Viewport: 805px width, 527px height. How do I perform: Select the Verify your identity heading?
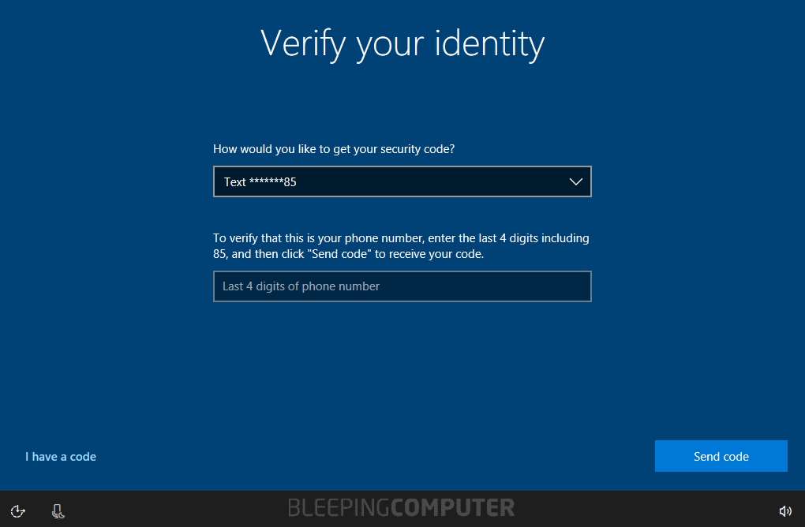(x=402, y=43)
